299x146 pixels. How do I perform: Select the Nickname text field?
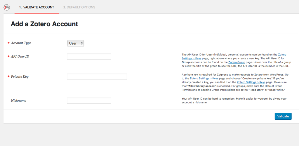89,100
